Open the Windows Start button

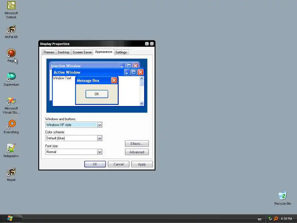pyautogui.click(x=10, y=218)
